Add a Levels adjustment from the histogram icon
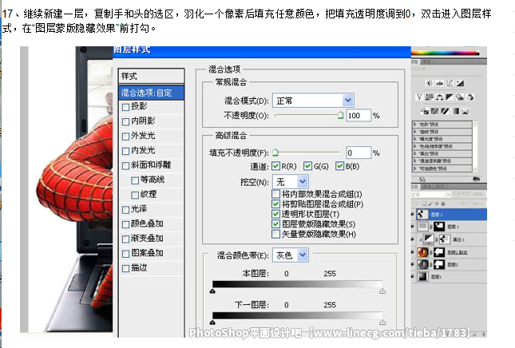Image resolution: width=515 pixels, height=348 pixels. (x=439, y=83)
